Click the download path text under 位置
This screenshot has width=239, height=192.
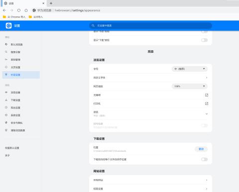[110, 151]
